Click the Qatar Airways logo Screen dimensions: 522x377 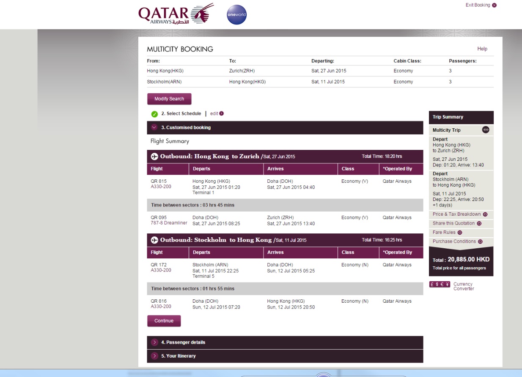coord(176,14)
